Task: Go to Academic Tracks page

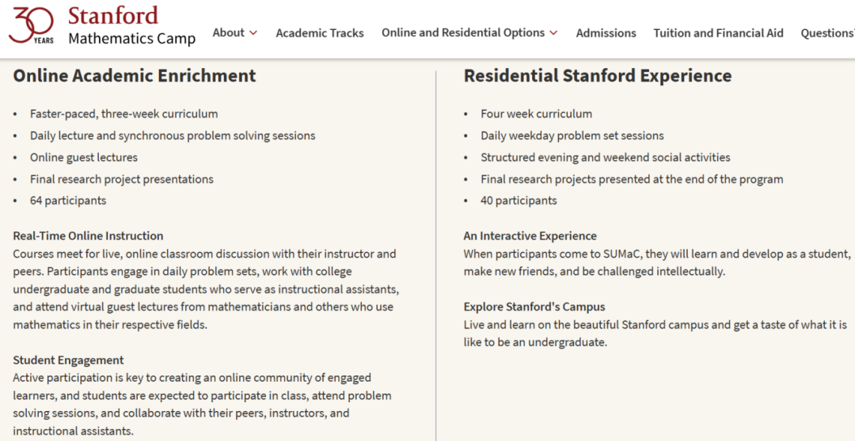Action: point(320,33)
